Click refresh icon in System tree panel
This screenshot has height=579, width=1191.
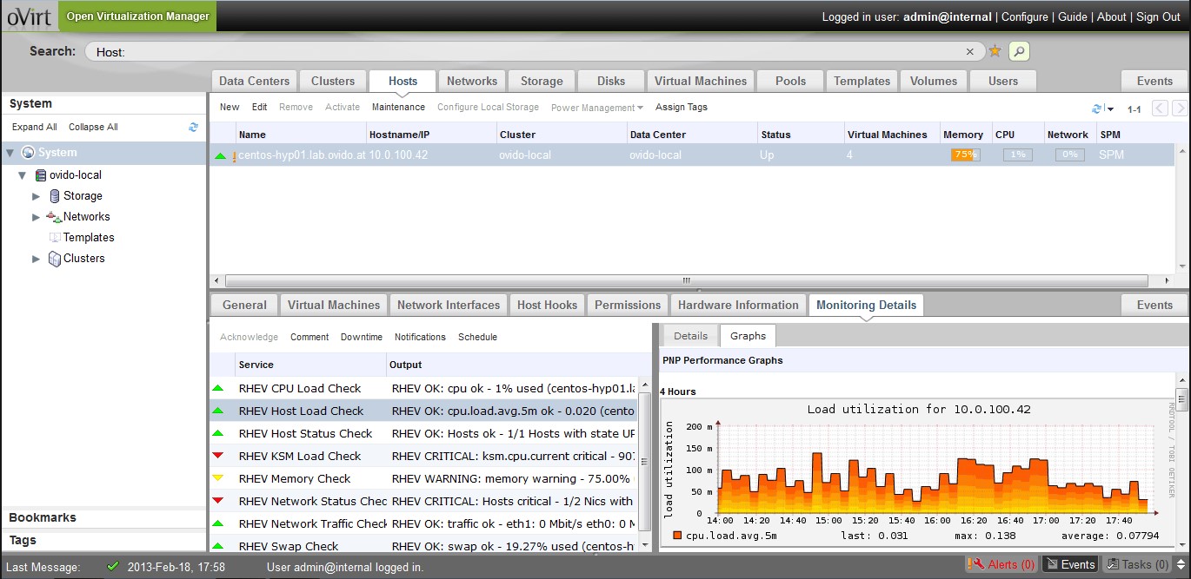193,127
